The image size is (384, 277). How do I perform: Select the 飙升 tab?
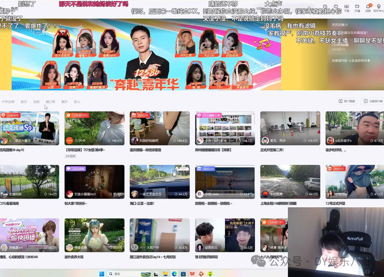click(64, 102)
